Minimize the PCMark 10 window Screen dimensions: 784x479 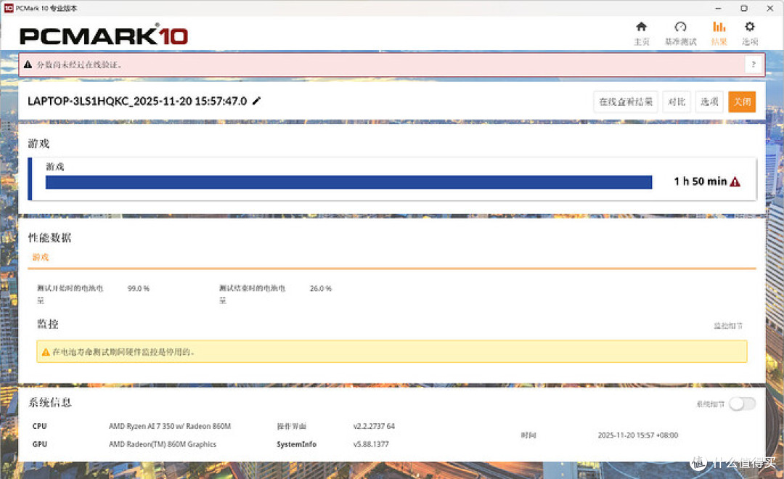tap(718, 8)
